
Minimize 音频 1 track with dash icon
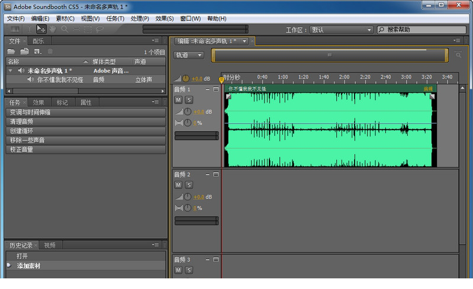coord(208,89)
